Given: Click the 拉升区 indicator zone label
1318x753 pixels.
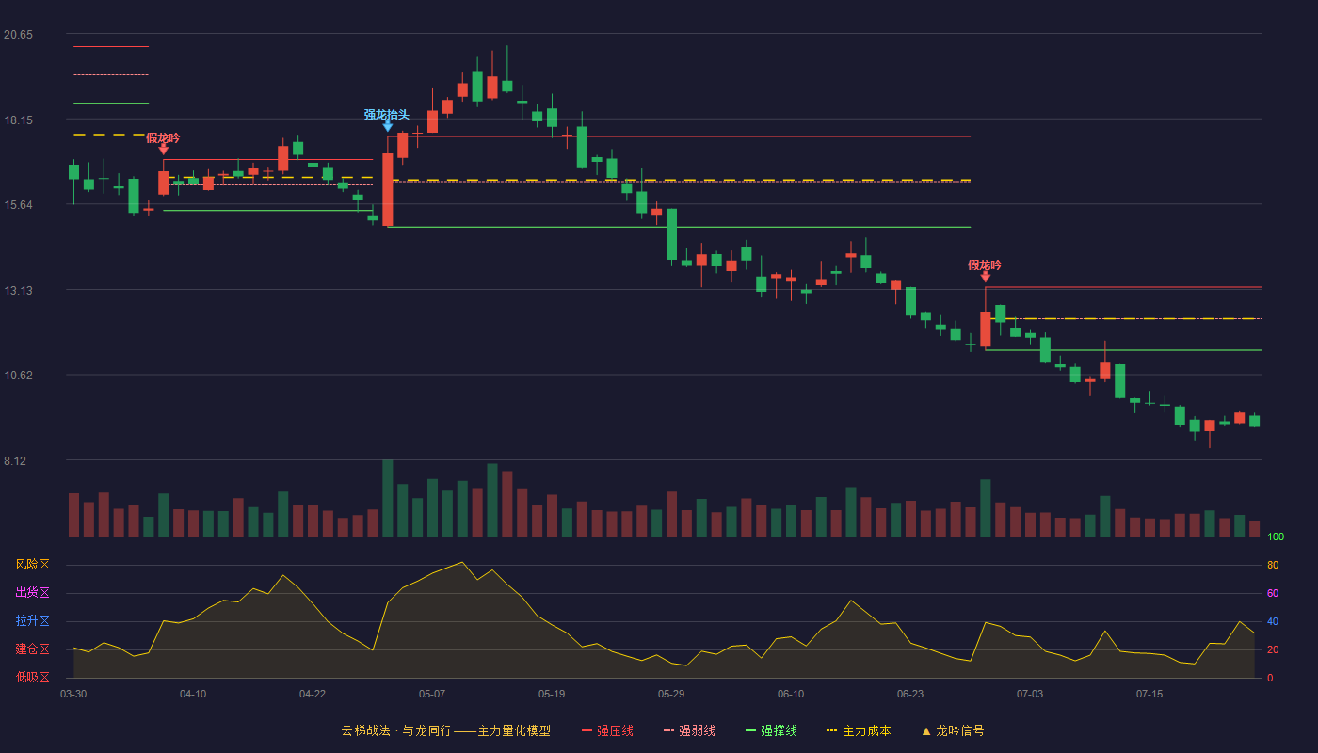Looking at the screenshot, I should [32, 621].
